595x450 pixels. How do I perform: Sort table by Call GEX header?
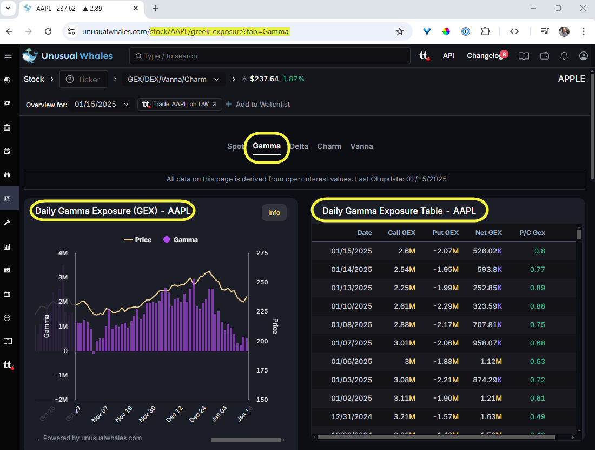401,233
